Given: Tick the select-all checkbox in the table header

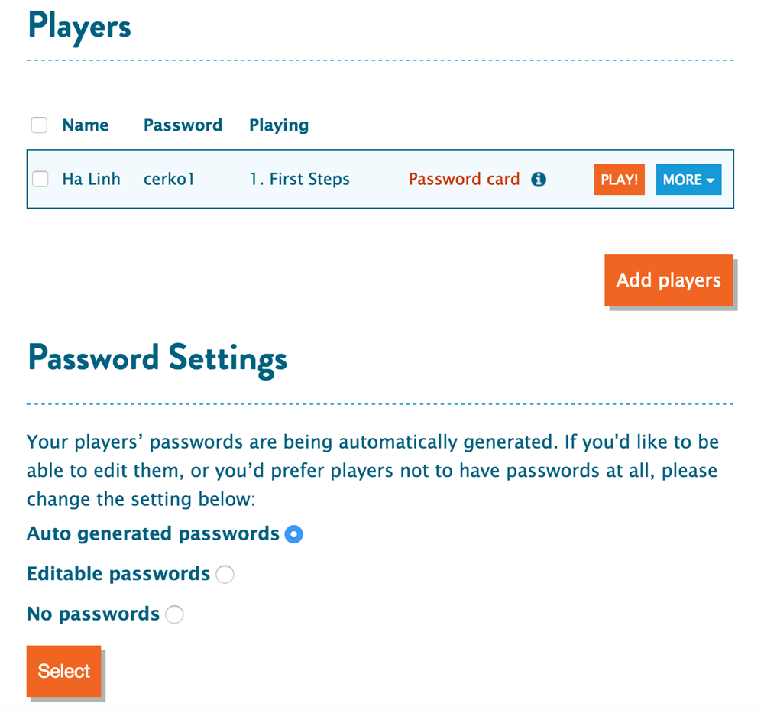Looking at the screenshot, I should (39, 125).
